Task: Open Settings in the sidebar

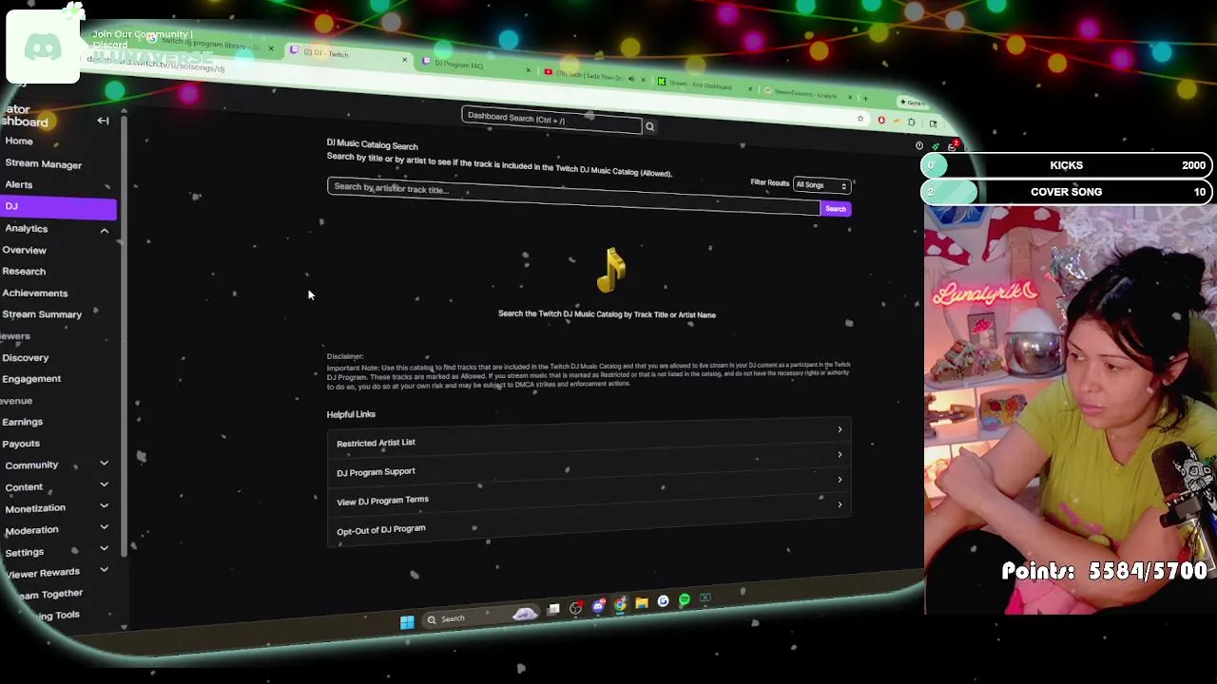Action: click(x=24, y=551)
